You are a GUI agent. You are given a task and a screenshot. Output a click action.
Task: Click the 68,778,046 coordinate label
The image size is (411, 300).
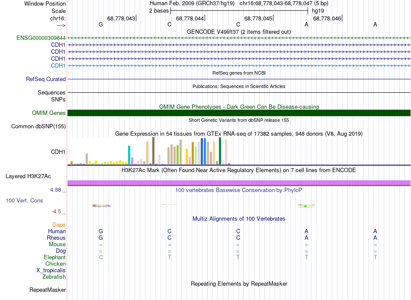coord(327,18)
